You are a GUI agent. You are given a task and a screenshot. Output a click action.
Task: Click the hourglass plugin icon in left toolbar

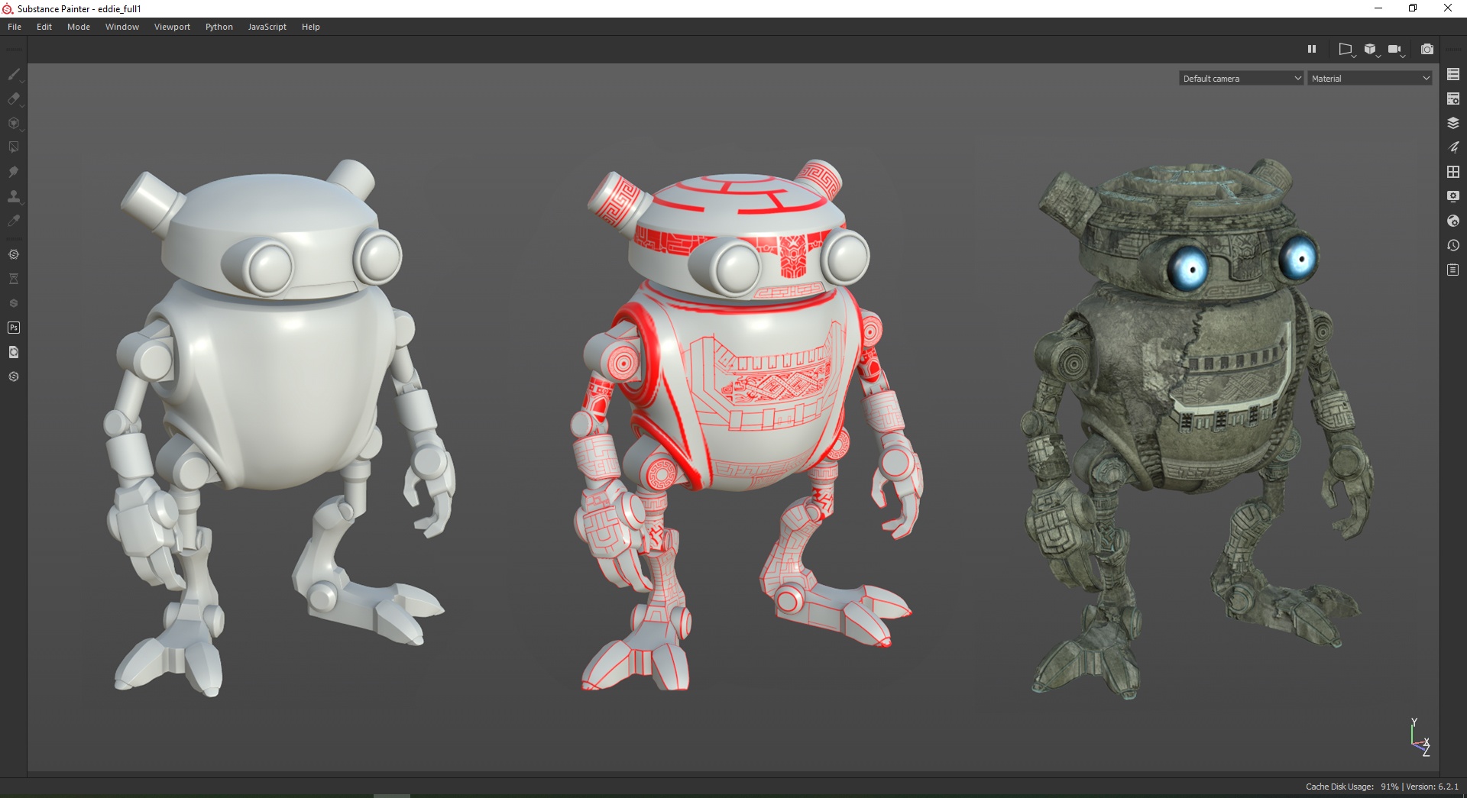pos(14,279)
